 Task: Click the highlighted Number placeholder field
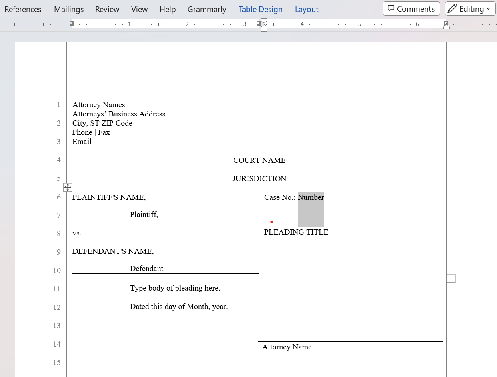[311, 197]
